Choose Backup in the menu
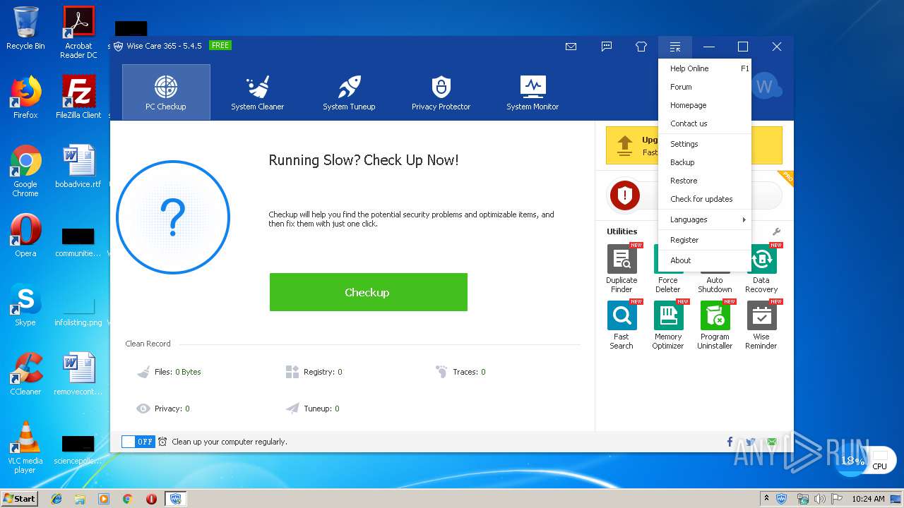Screen dimensions: 904x508 click(705, 162)
